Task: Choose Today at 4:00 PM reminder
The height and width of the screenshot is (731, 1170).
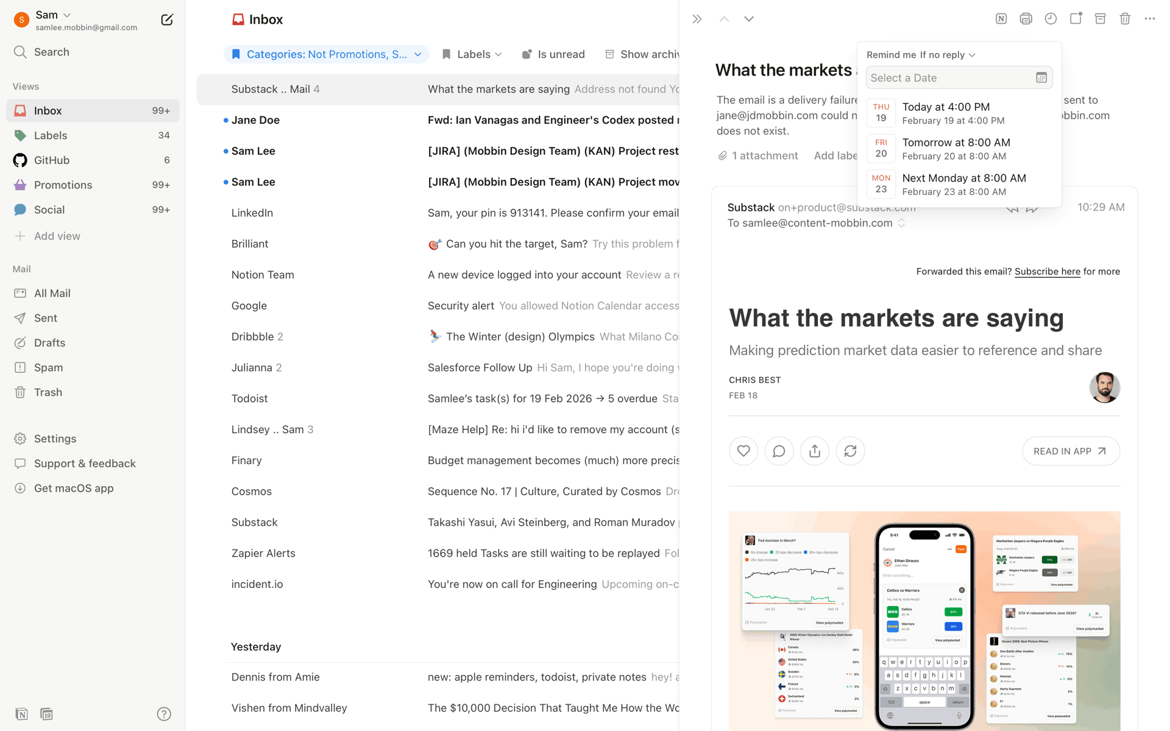Action: click(x=959, y=113)
